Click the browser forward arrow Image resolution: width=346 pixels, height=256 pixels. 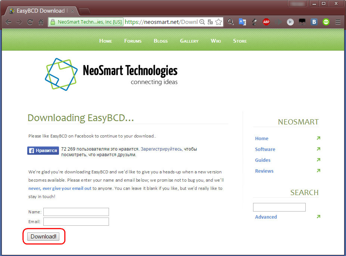coord(19,22)
